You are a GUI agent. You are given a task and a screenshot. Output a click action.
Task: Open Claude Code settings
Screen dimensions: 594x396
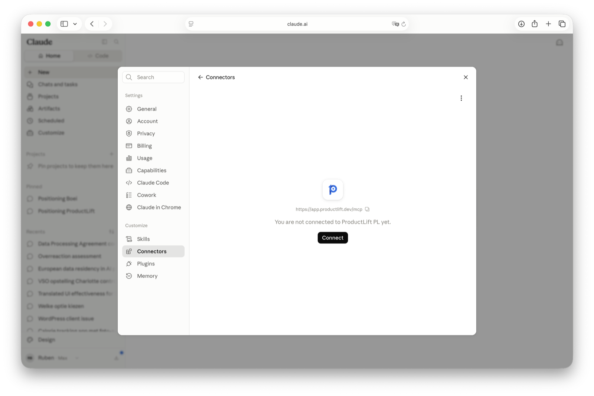click(153, 183)
